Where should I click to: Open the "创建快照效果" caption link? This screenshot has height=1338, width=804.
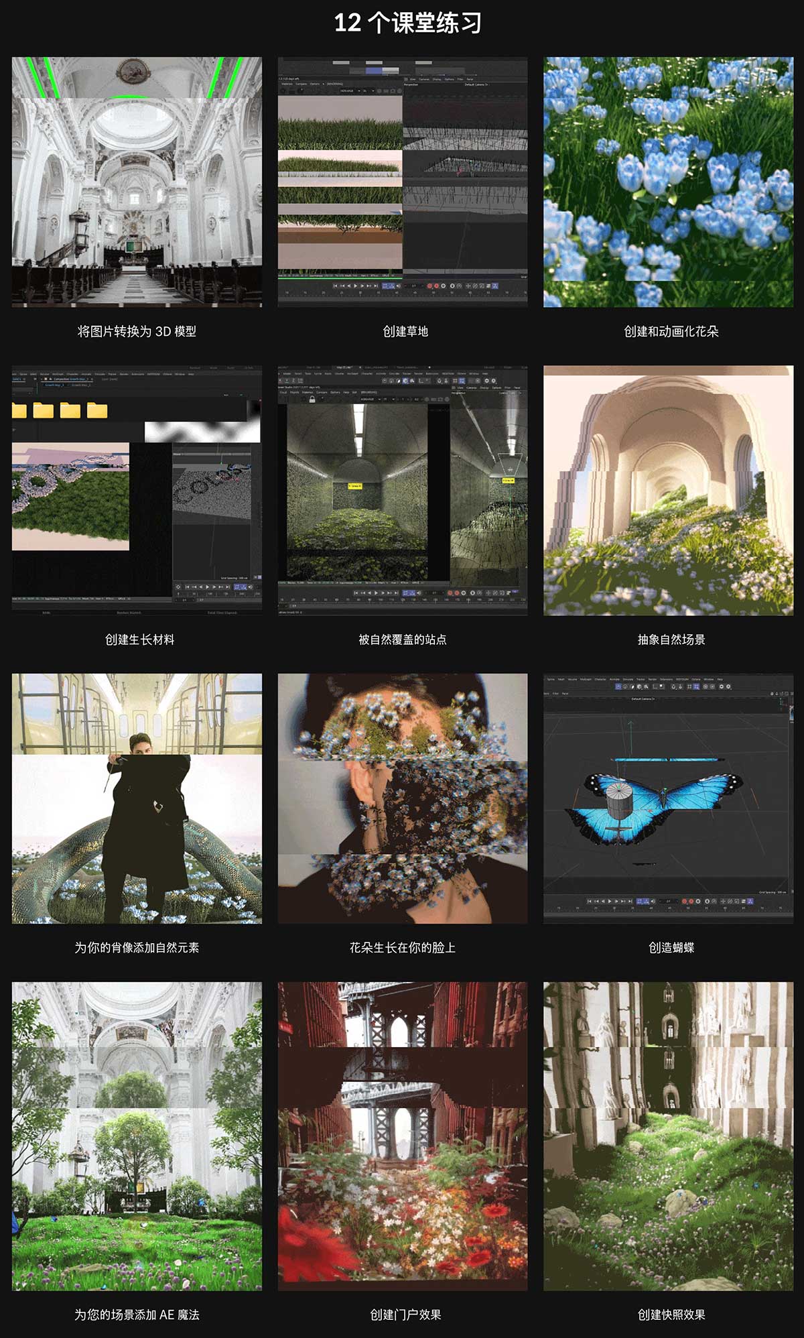click(x=671, y=1315)
